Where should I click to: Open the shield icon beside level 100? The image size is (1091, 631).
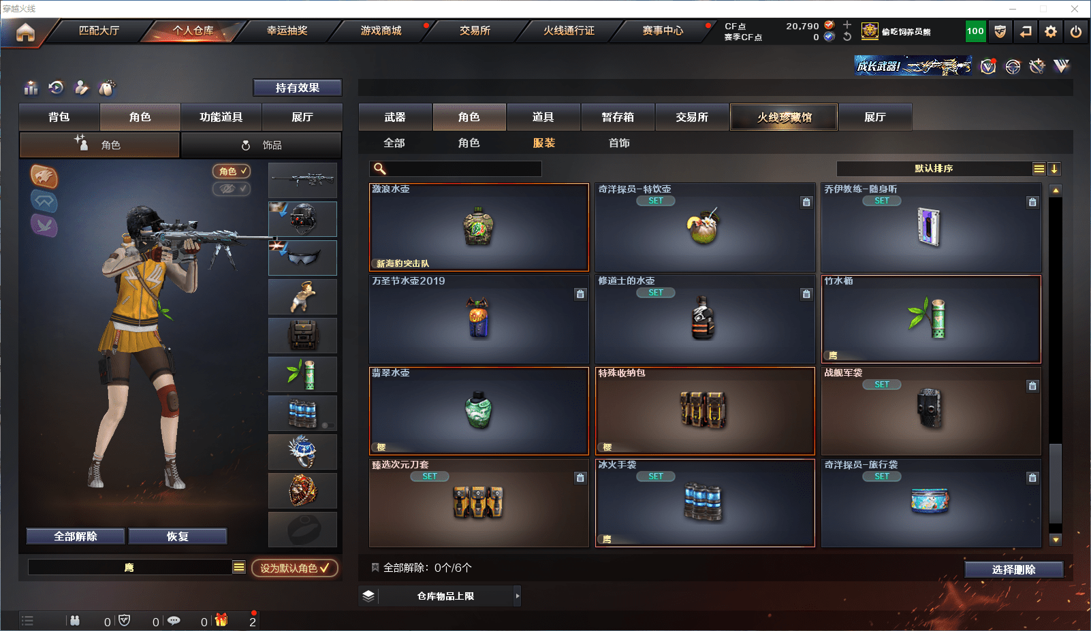point(1000,31)
